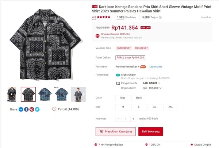The width and height of the screenshot is (219, 148).
Task: Decrease quantity with minus button
Action: [118, 119]
